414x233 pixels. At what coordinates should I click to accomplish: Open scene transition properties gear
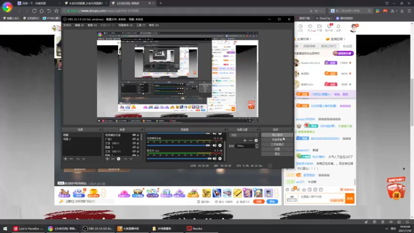[256, 140]
